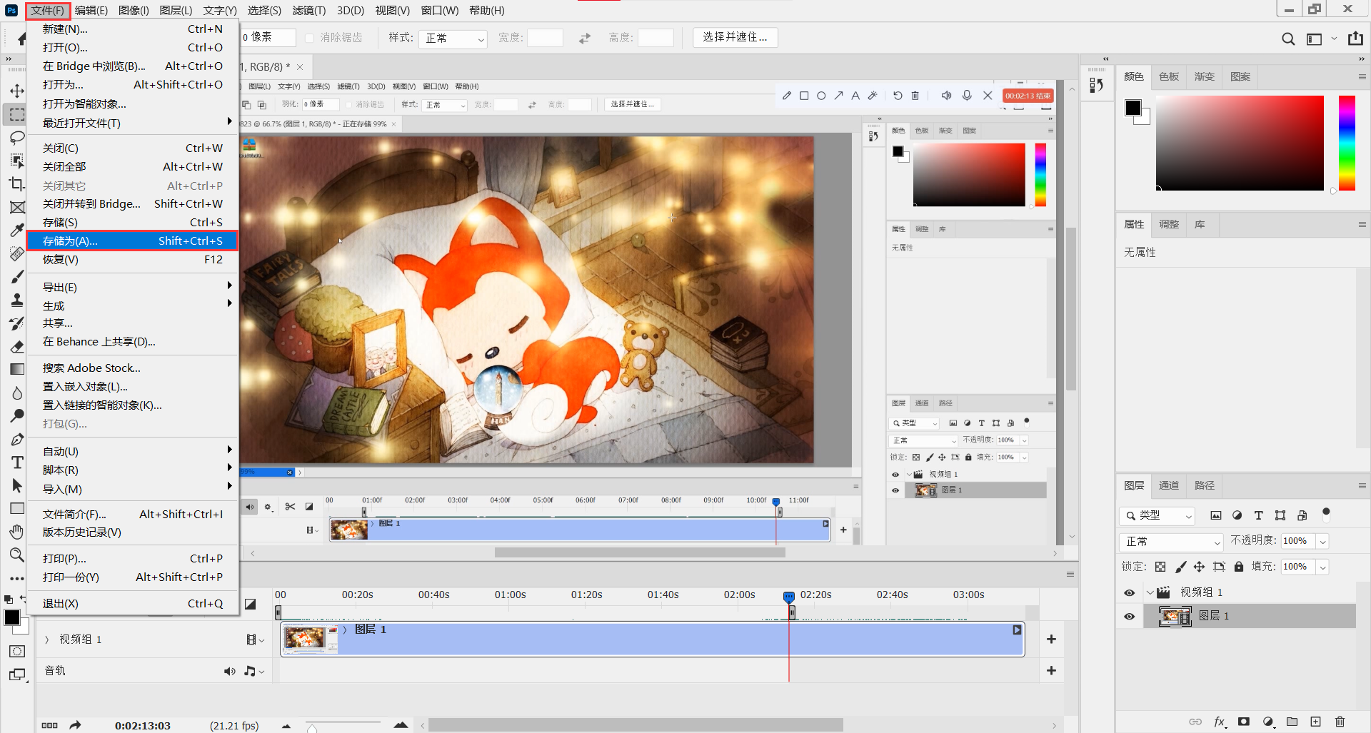Select the Pen tool
The height and width of the screenshot is (733, 1371).
pos(17,439)
